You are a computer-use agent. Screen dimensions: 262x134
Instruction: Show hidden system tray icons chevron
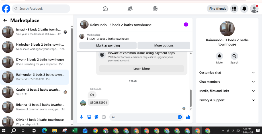pos(223,131)
